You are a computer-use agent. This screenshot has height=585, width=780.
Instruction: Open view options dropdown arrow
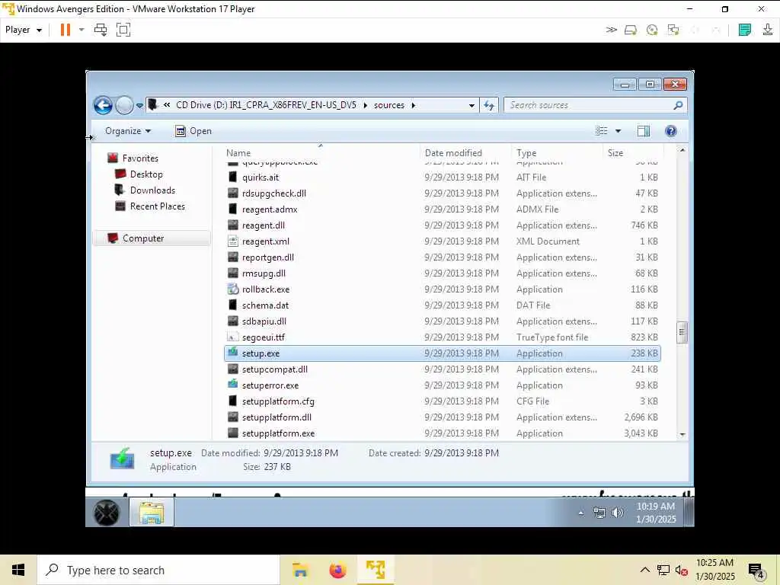(618, 131)
